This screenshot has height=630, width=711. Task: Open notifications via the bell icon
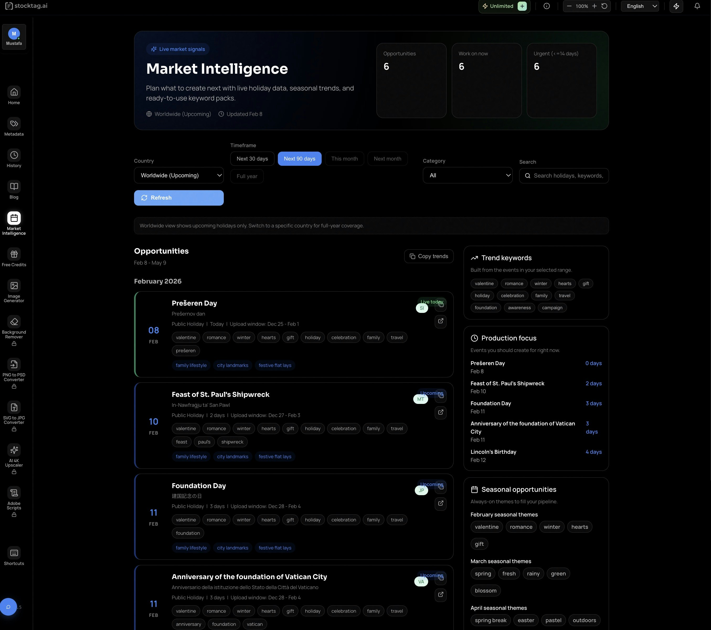coord(697,6)
